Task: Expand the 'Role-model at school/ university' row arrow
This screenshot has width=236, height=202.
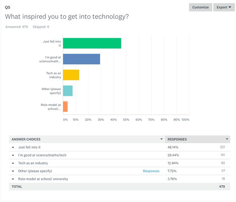Action: (13, 179)
